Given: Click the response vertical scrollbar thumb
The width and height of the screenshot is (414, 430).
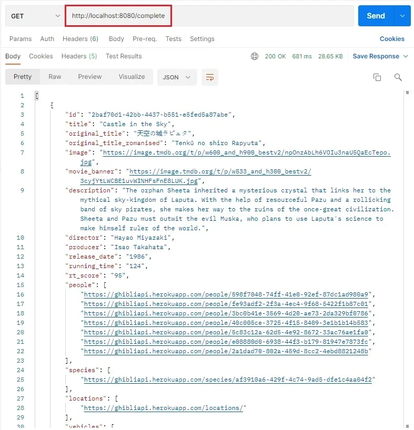Looking at the screenshot, I should 407,93.
